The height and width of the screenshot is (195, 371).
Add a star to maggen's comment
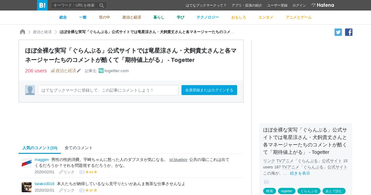(82, 172)
